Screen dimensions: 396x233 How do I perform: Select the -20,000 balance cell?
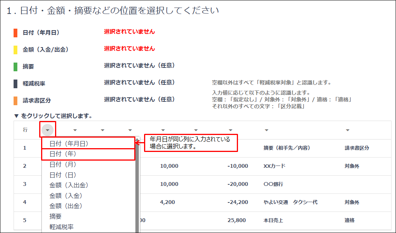click(238, 184)
